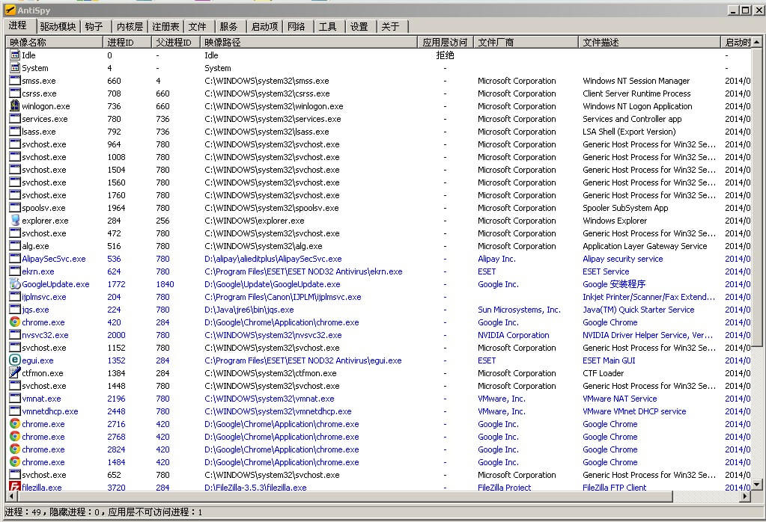Select the GoogleUpdate.exe icon
766x522 pixels.
(x=15, y=284)
